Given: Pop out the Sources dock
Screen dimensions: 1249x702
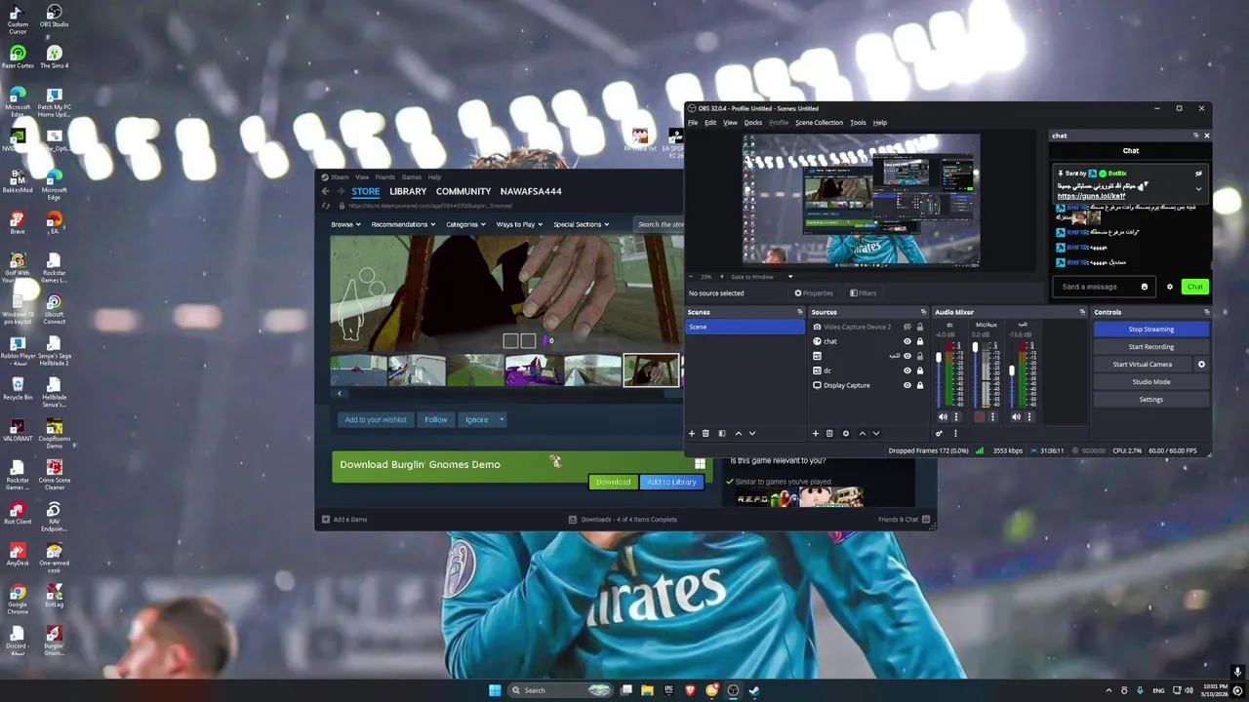Looking at the screenshot, I should [x=923, y=312].
